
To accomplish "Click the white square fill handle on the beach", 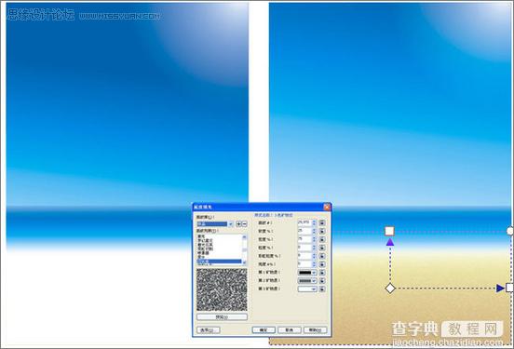I will coord(389,231).
